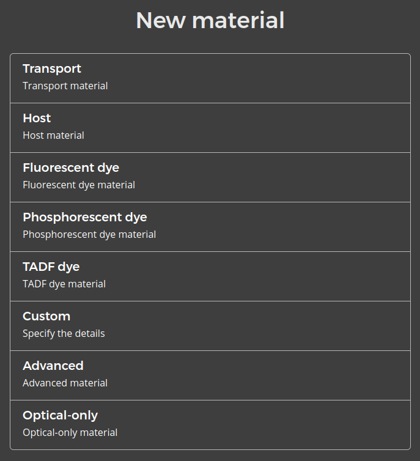The height and width of the screenshot is (461, 420).
Task: Click the 'TADF dye material' description
Action: pyautogui.click(x=64, y=284)
